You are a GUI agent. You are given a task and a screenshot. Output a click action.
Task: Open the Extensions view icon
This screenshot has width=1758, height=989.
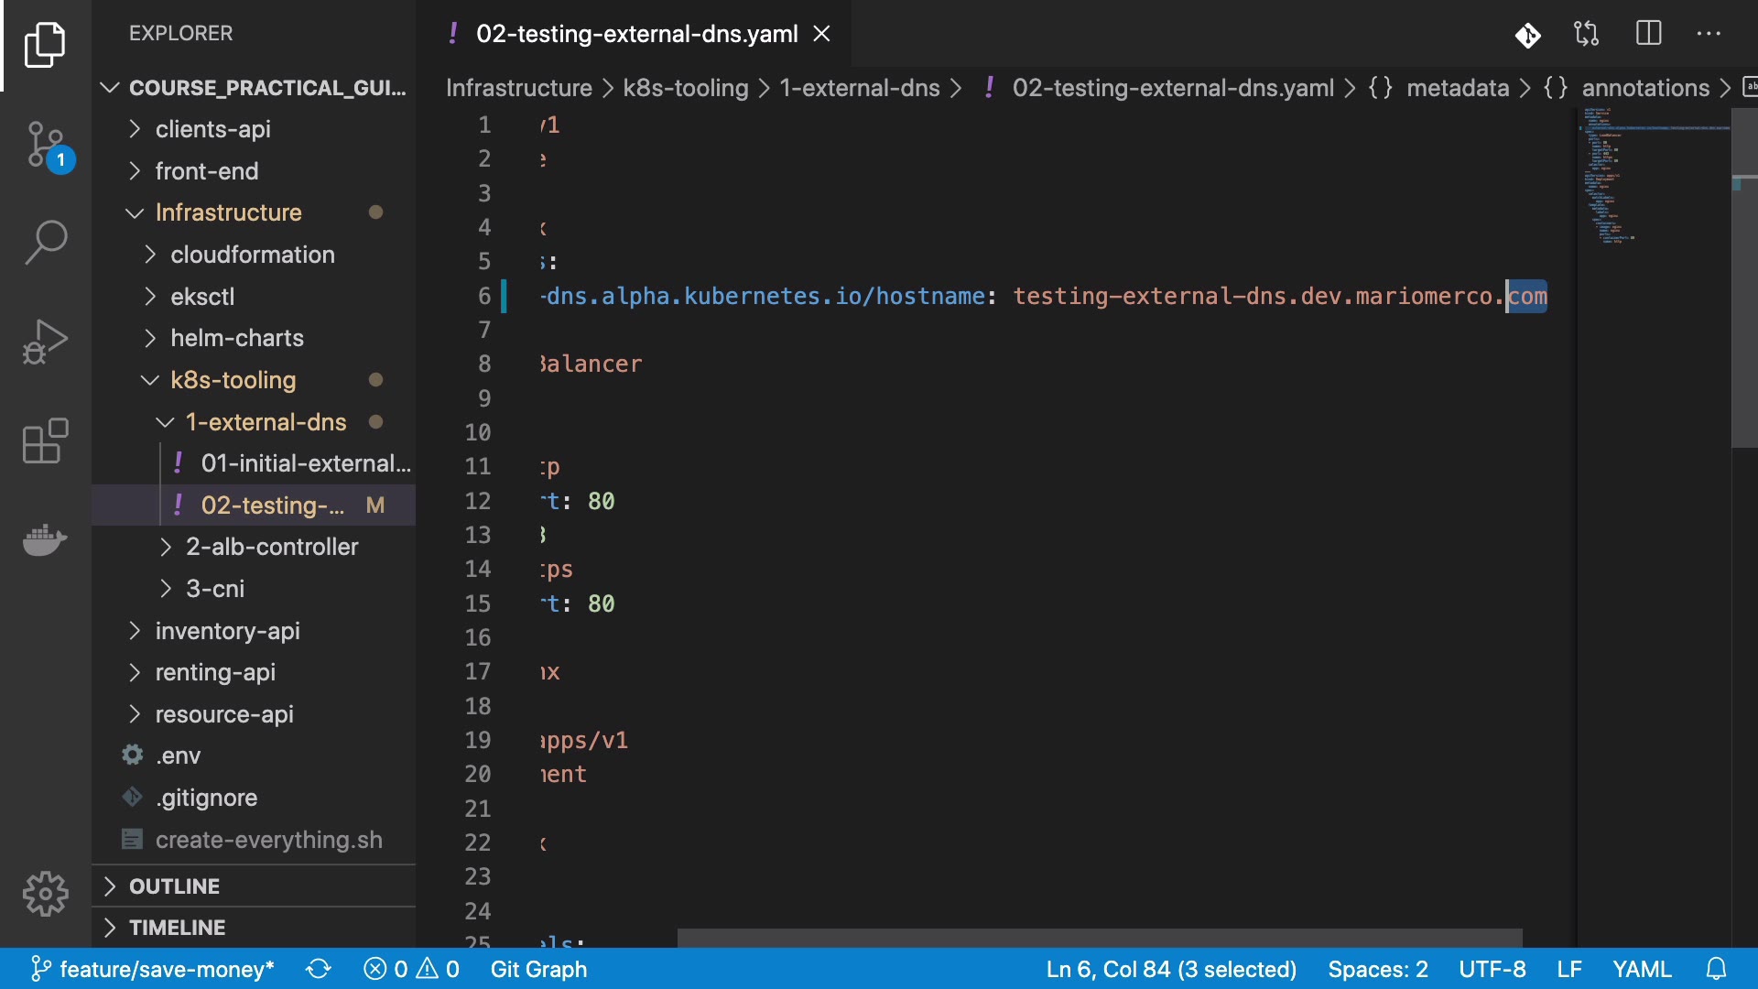click(46, 441)
